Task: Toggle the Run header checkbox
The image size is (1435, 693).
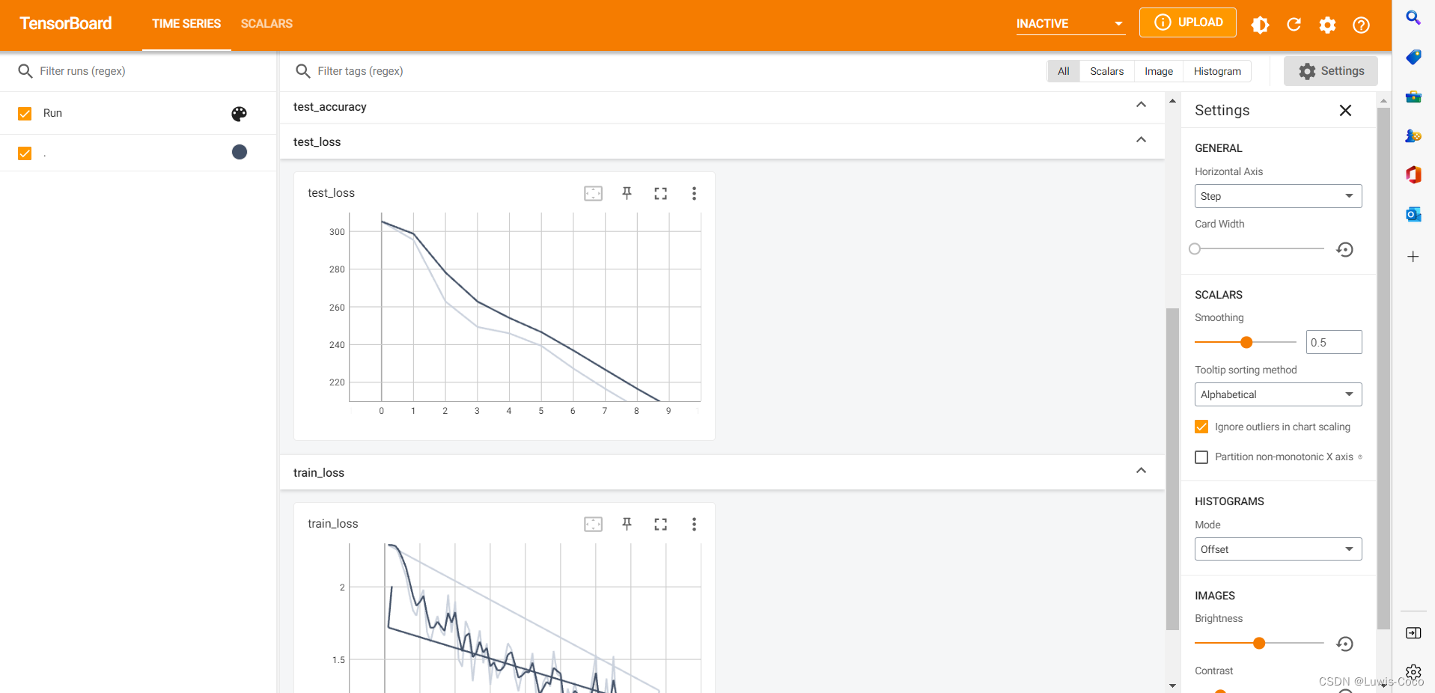Action: pos(25,114)
